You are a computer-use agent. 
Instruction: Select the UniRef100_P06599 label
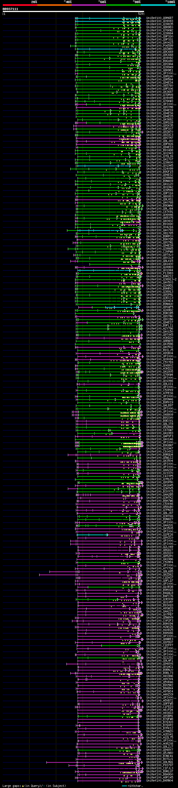[x=159, y=46]
